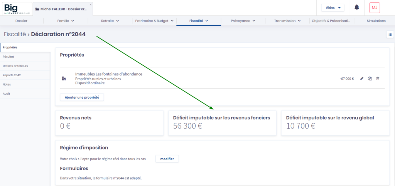Expand the Famille menu

tap(66, 21)
